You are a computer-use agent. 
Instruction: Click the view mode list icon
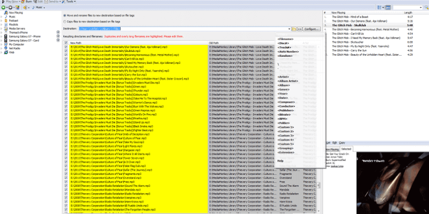tap(379, 7)
